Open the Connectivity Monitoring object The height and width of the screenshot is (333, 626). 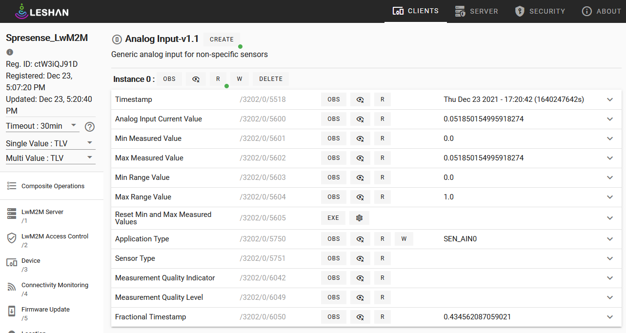pos(55,289)
